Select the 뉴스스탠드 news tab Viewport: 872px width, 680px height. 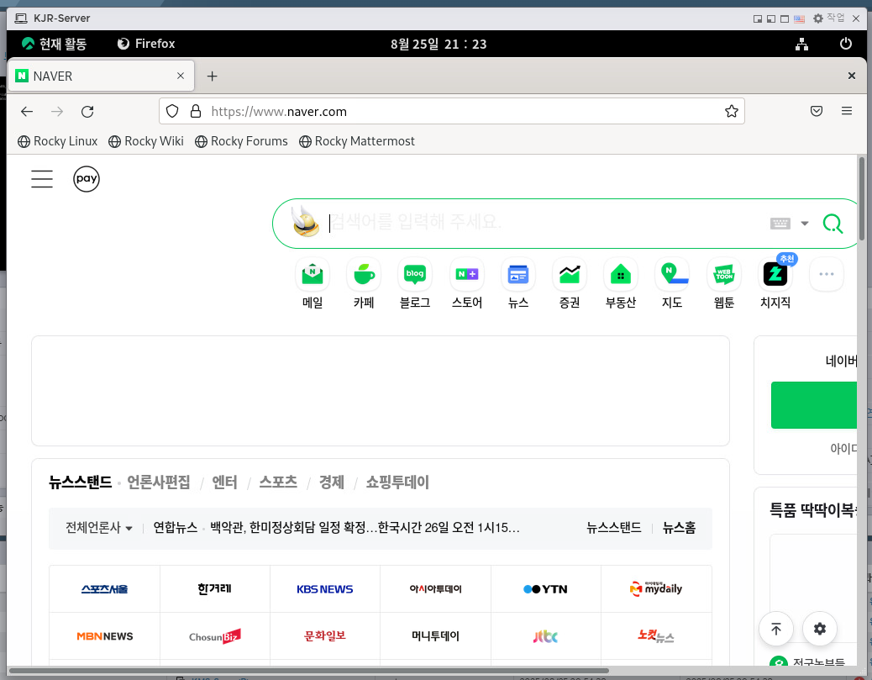coord(80,482)
